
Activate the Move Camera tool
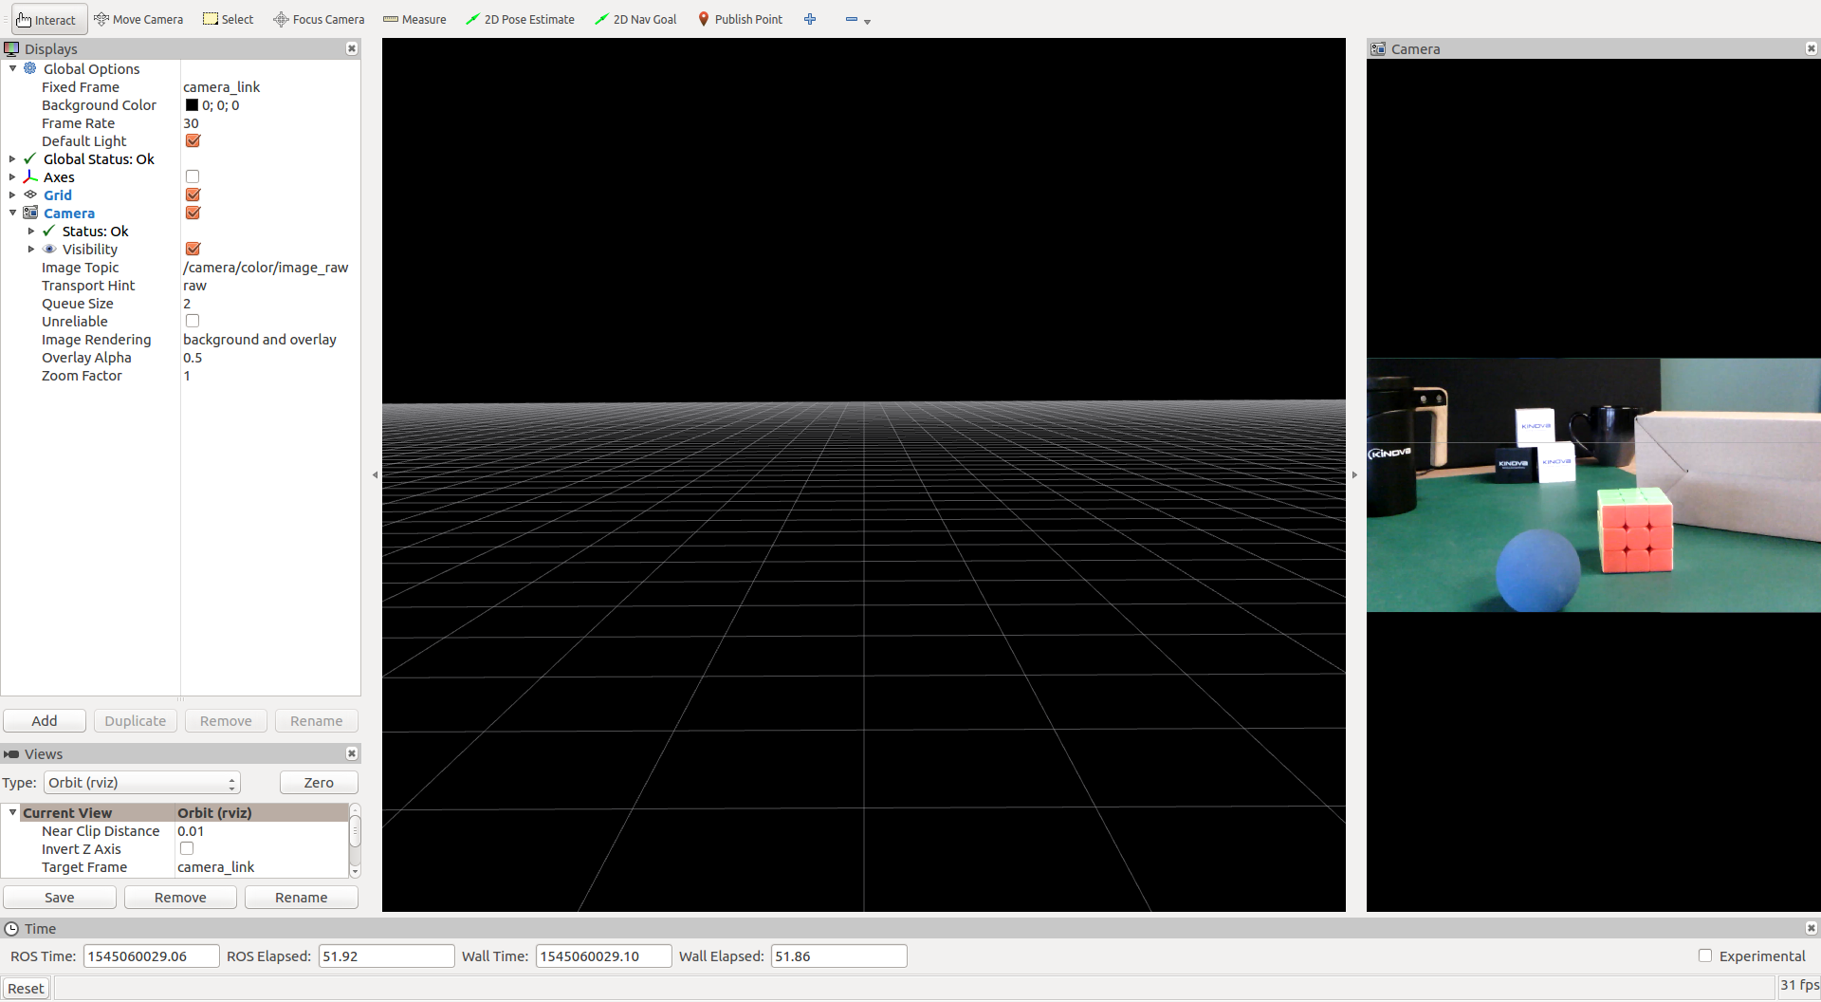[138, 19]
